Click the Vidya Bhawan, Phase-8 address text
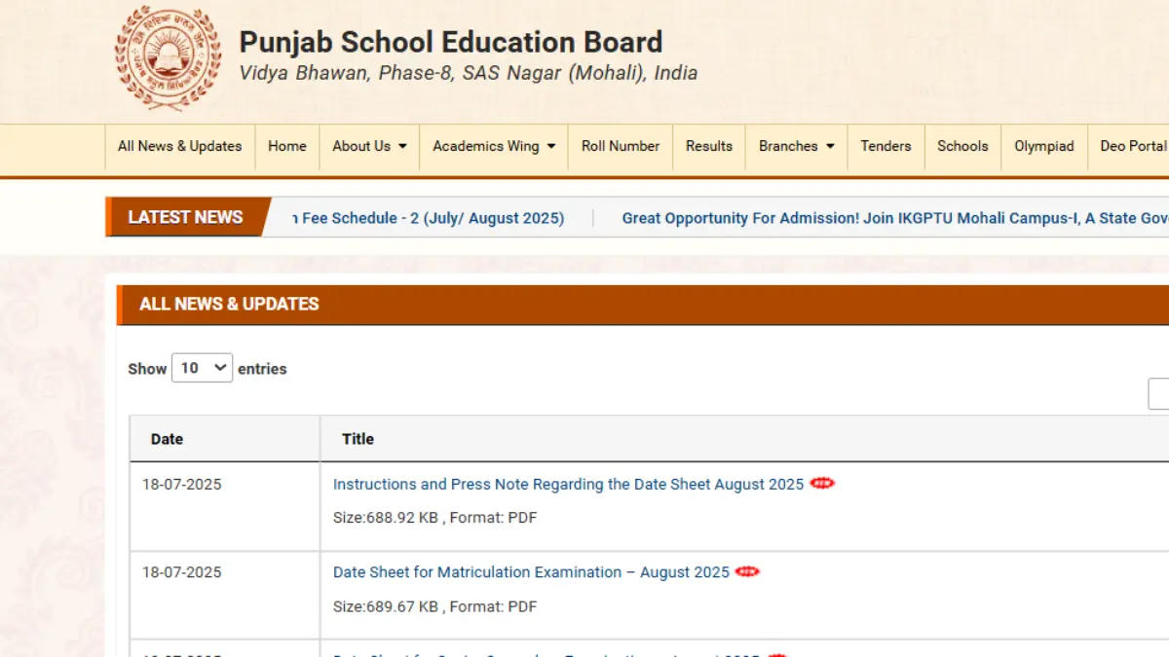The image size is (1169, 657). coord(469,73)
